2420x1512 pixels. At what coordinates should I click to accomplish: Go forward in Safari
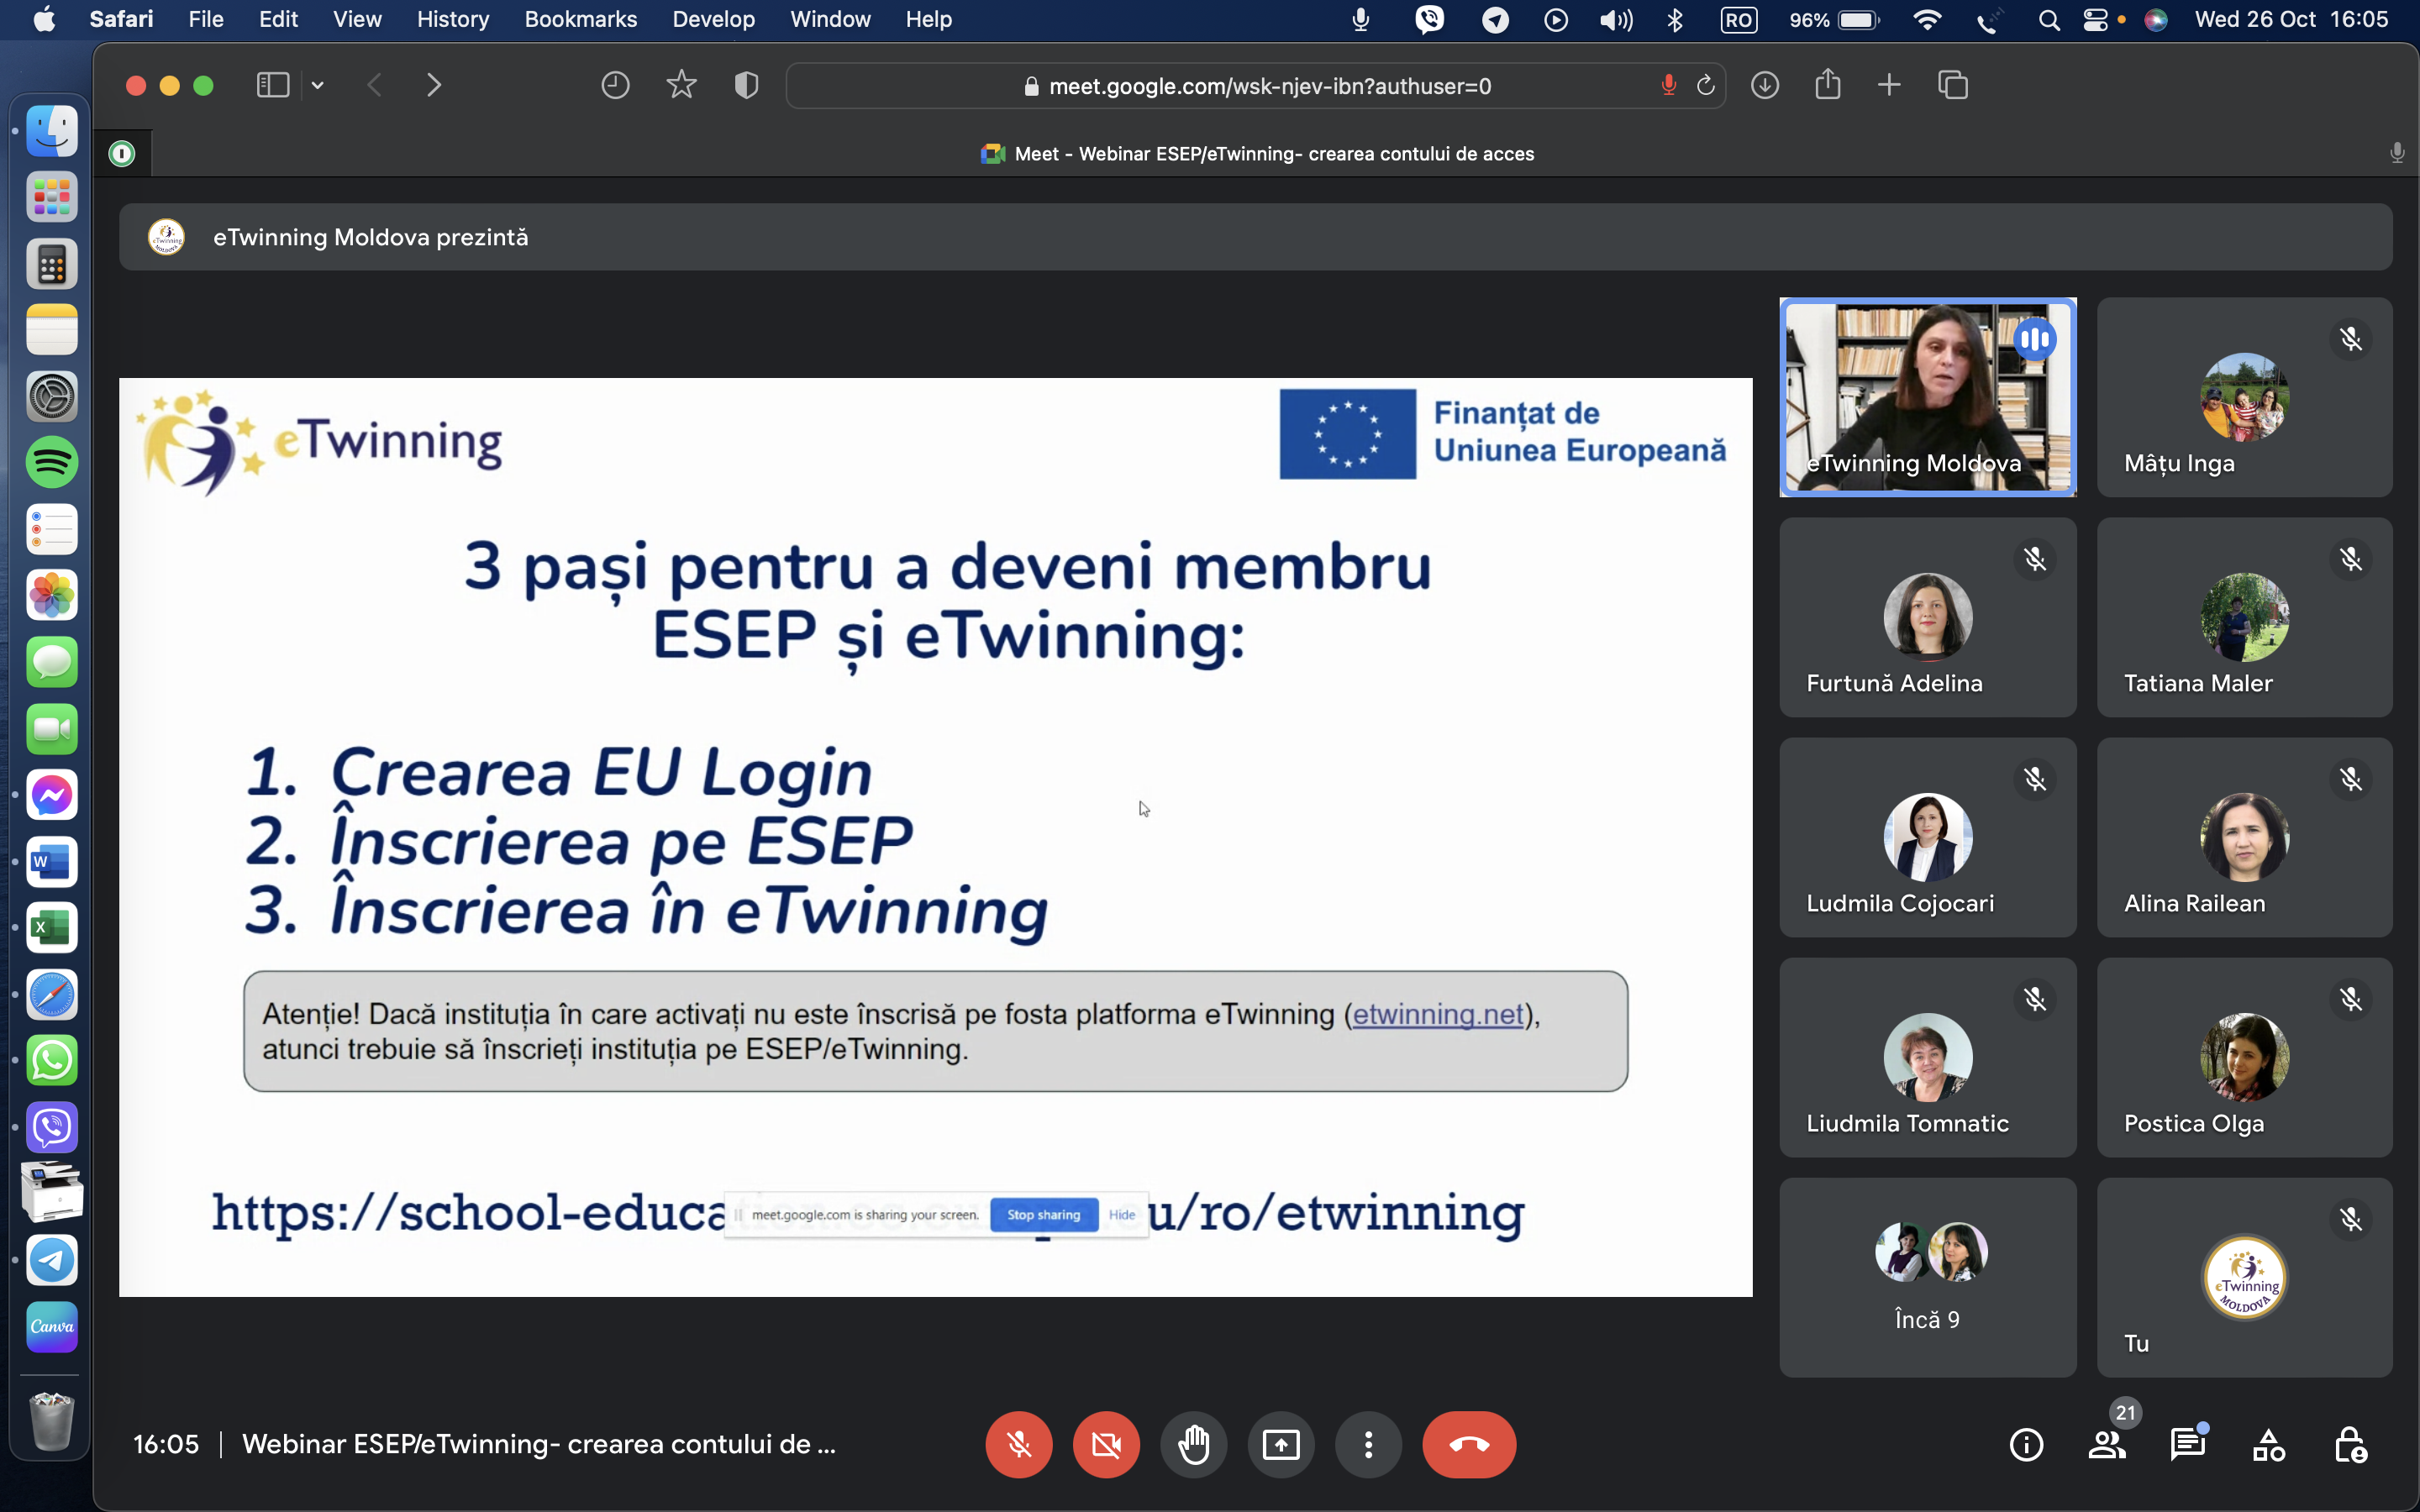tap(434, 85)
